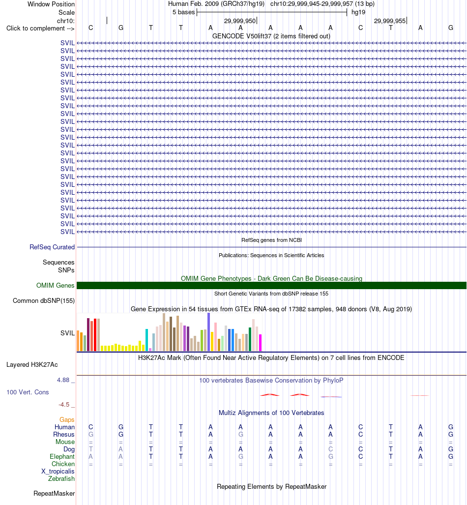Click the Layered H3K27Ac track label
This screenshot has height=505, width=467.
(x=32, y=364)
